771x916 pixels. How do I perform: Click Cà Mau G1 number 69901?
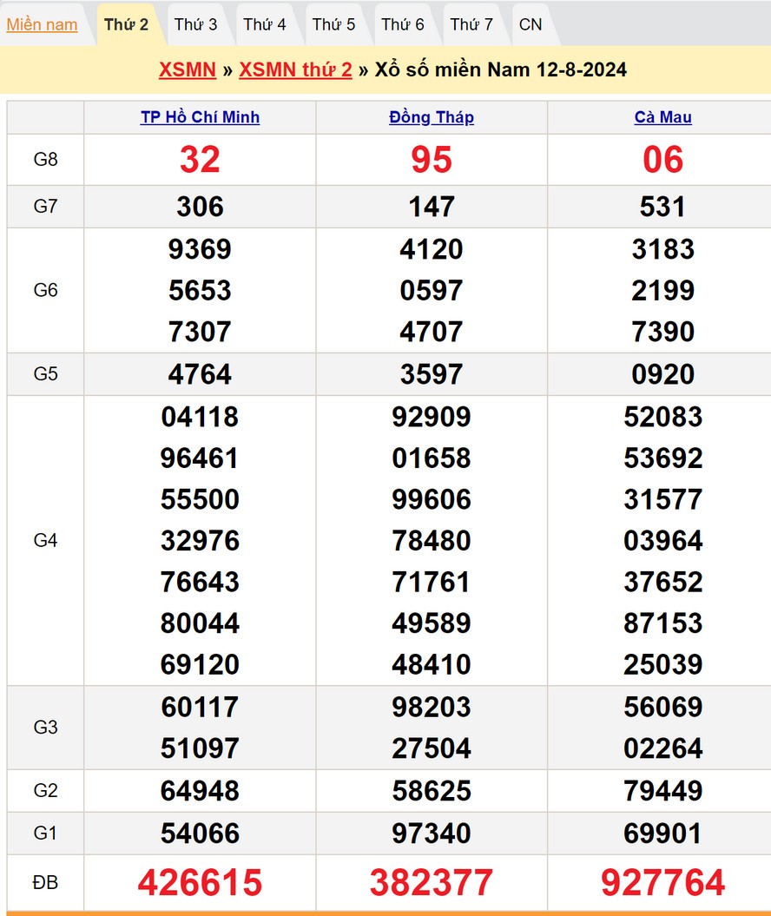point(663,834)
